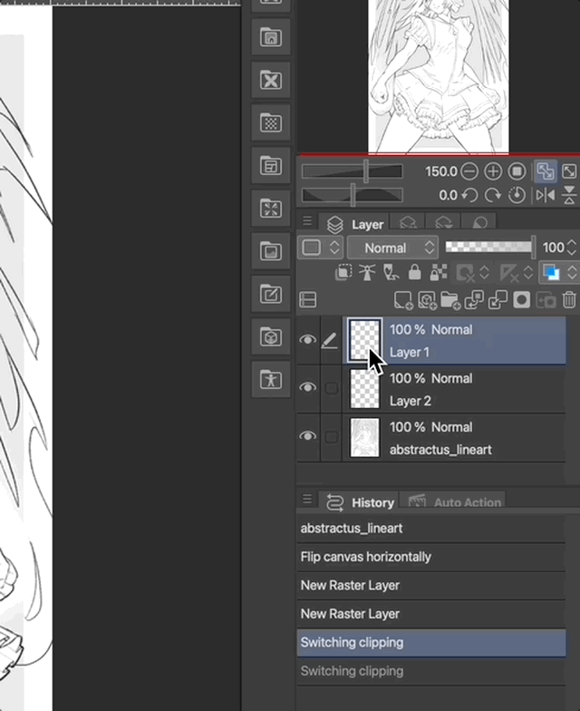The height and width of the screenshot is (711, 580).
Task: Expand the Enable Mask options arrow
Action: [x=484, y=272]
